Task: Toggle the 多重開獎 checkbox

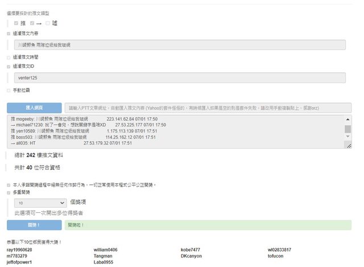Action: [x=9, y=192]
